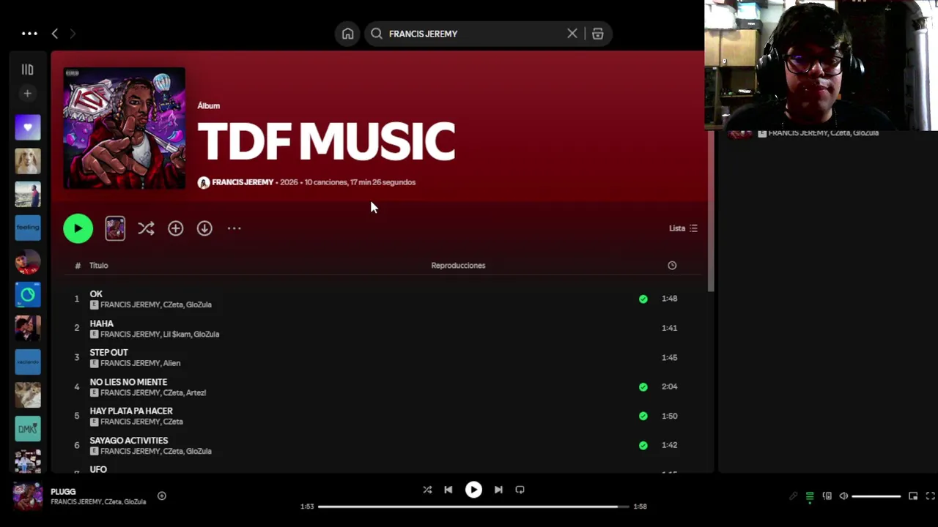Image resolution: width=938 pixels, height=527 pixels.
Task: Add TDF MUSIC to Your Library
Action: coord(176,228)
